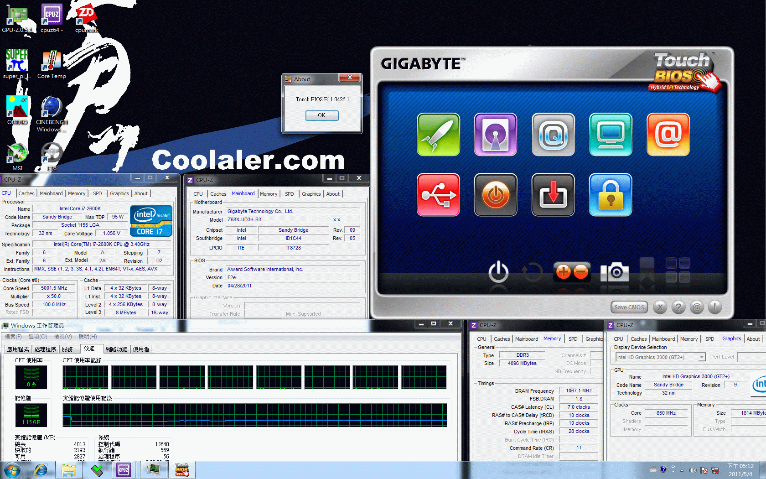
Task: Open 檢視(V) menu in Task Manager
Action: tap(63, 337)
